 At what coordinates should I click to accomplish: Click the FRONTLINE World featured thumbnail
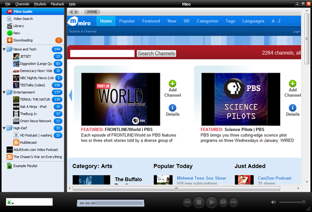click(x=120, y=99)
